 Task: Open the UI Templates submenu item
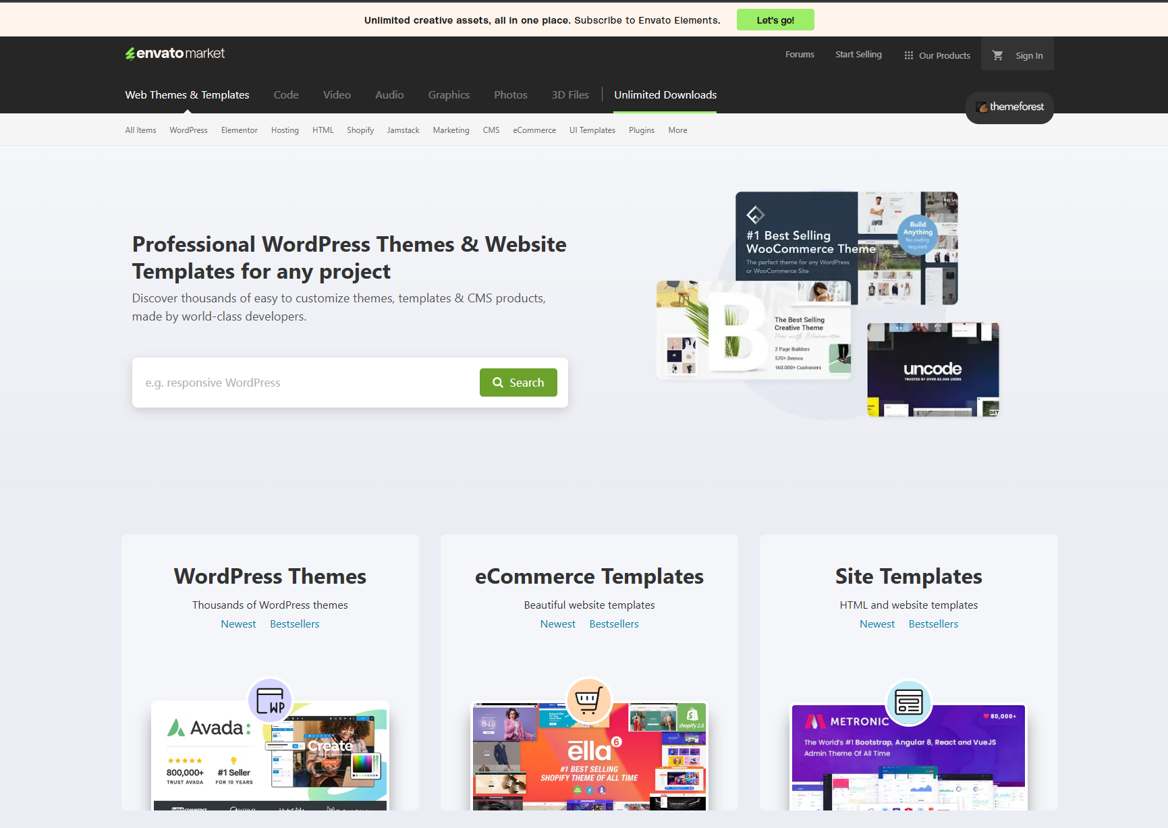[x=592, y=130]
